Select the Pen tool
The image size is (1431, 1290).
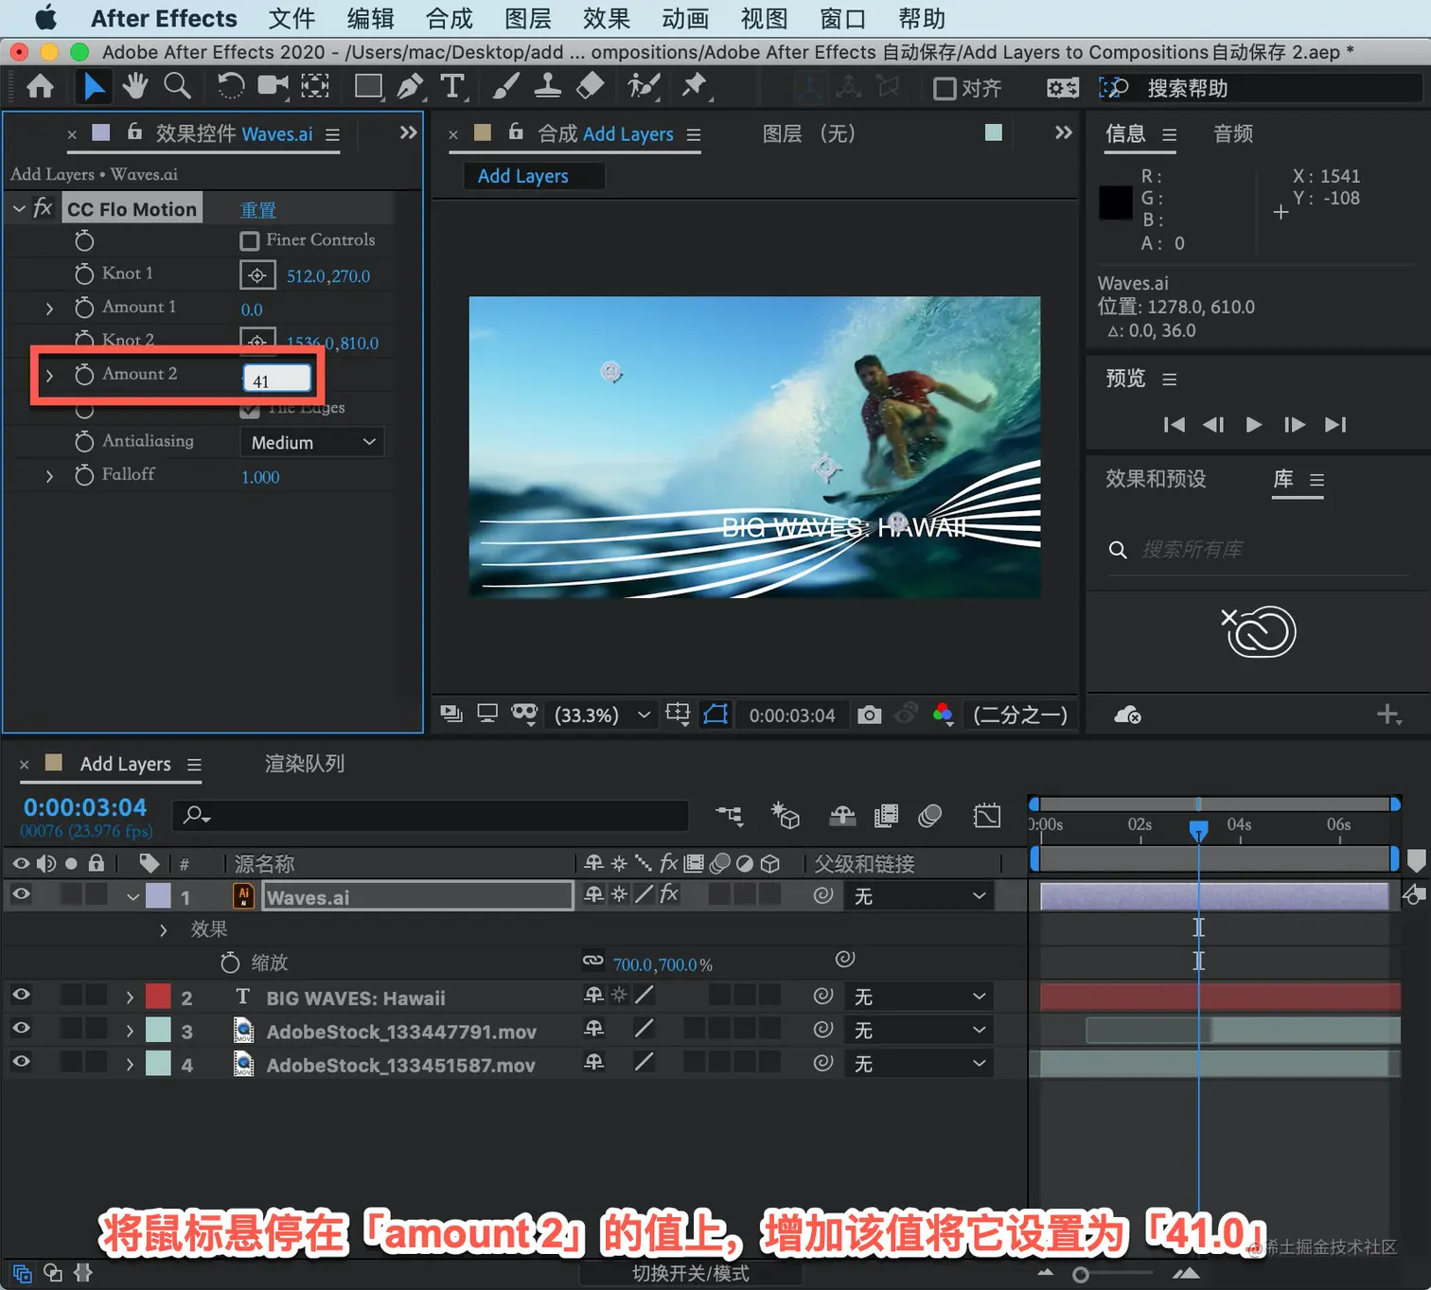click(410, 87)
